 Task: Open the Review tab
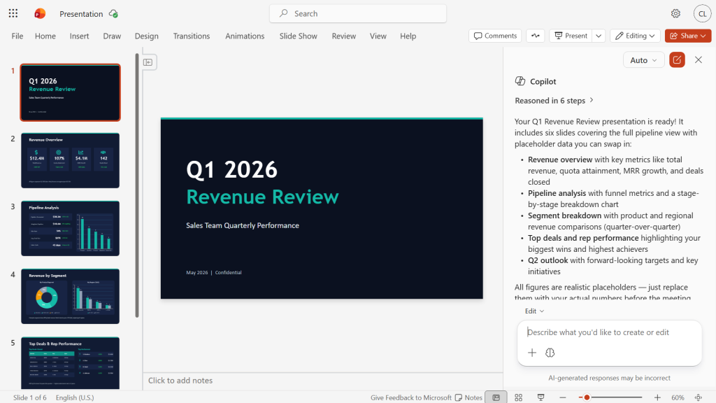click(344, 36)
